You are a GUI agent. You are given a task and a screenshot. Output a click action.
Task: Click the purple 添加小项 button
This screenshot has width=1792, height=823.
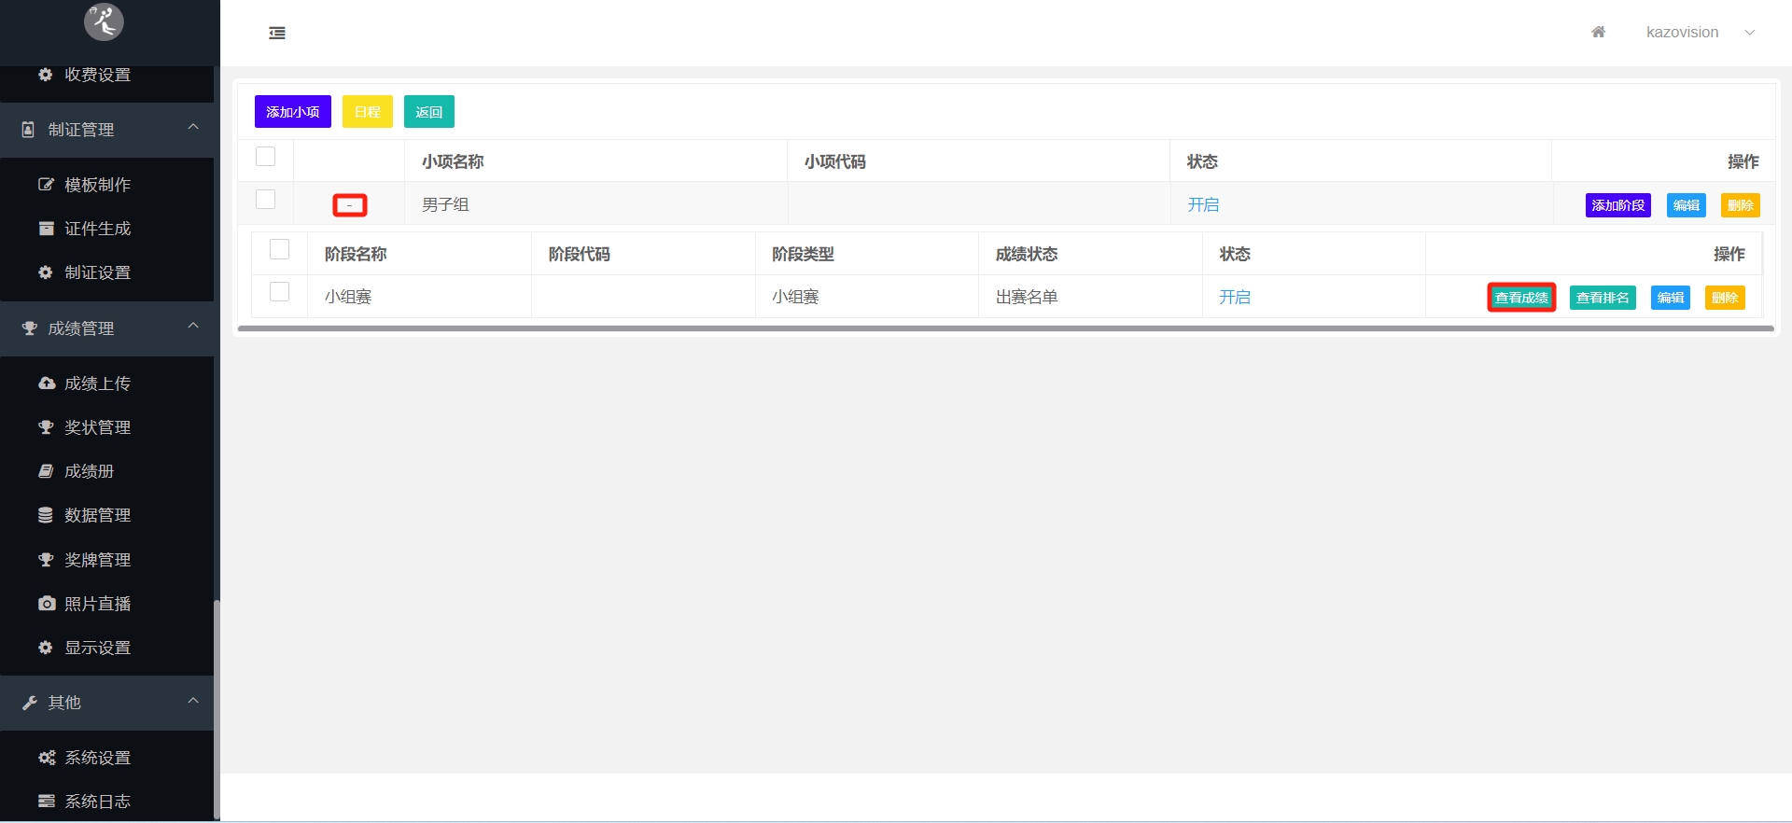[x=292, y=112]
